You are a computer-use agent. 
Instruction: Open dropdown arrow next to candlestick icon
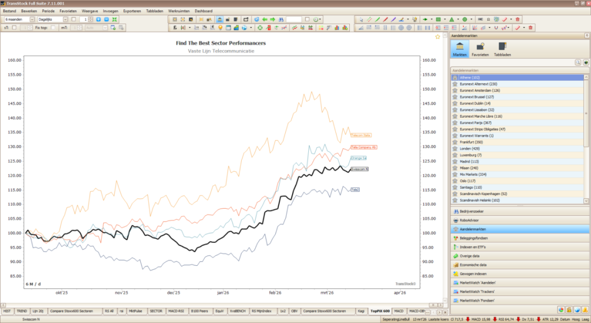click(189, 28)
